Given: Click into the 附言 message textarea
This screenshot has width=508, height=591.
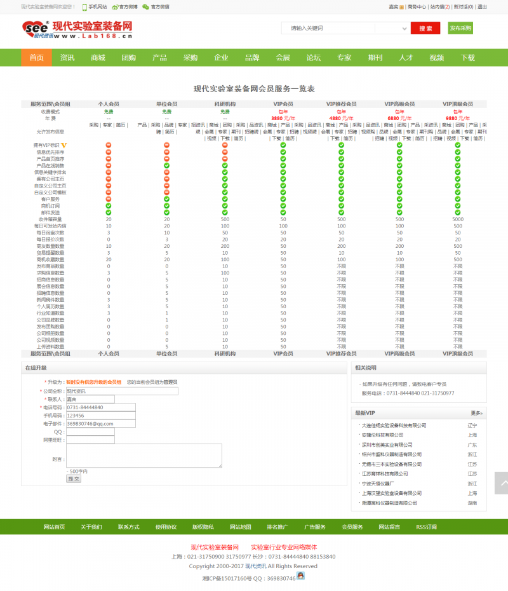Looking at the screenshot, I should click(144, 456).
